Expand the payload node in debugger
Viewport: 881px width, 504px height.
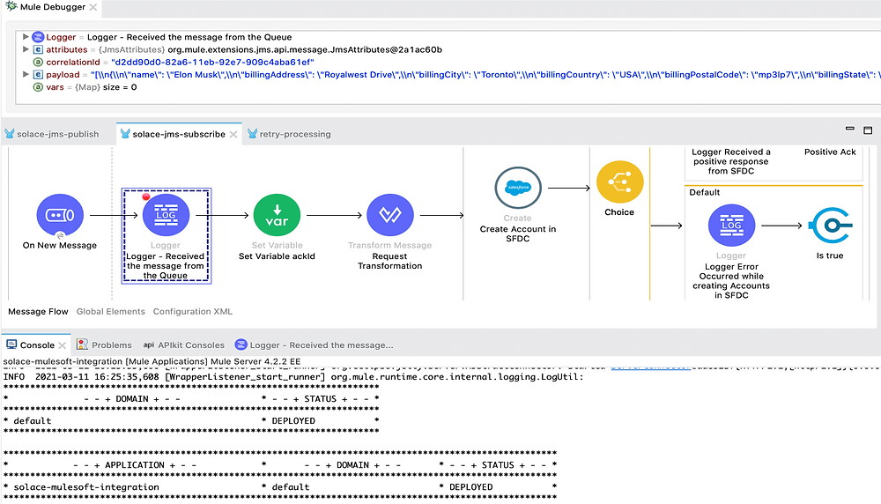click(x=26, y=74)
